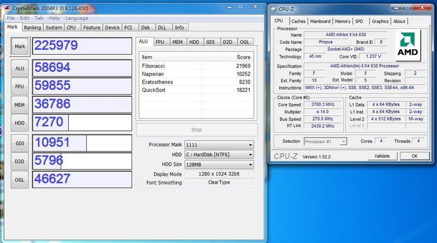The image size is (437, 243).
Task: Run the D2D benchmark button
Action: [20, 161]
